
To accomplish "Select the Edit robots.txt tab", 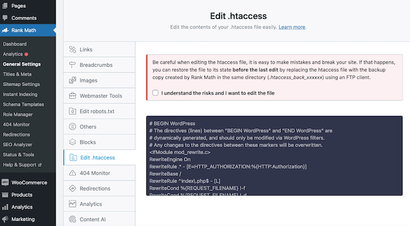I will [99, 111].
